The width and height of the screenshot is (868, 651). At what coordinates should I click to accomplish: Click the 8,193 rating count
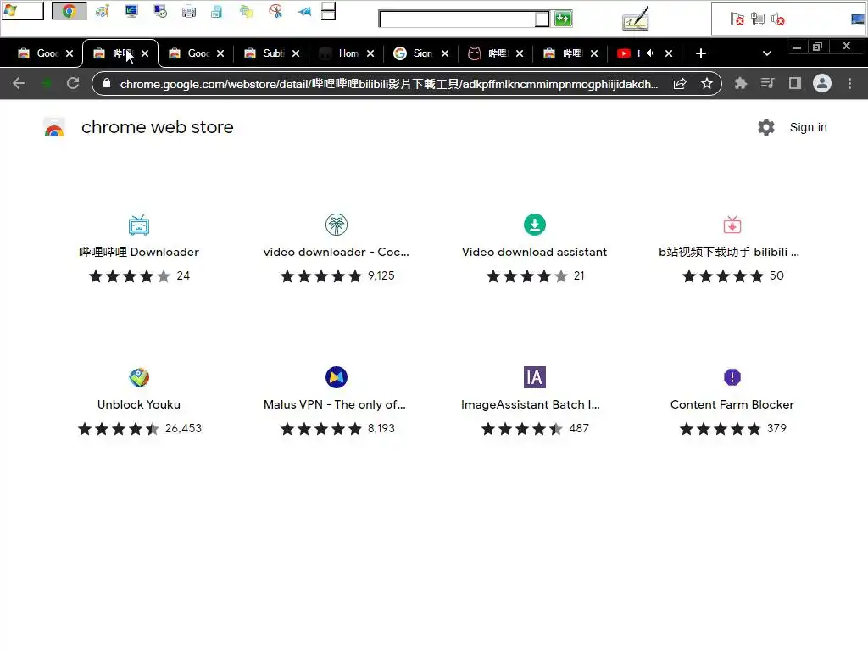pyautogui.click(x=381, y=428)
